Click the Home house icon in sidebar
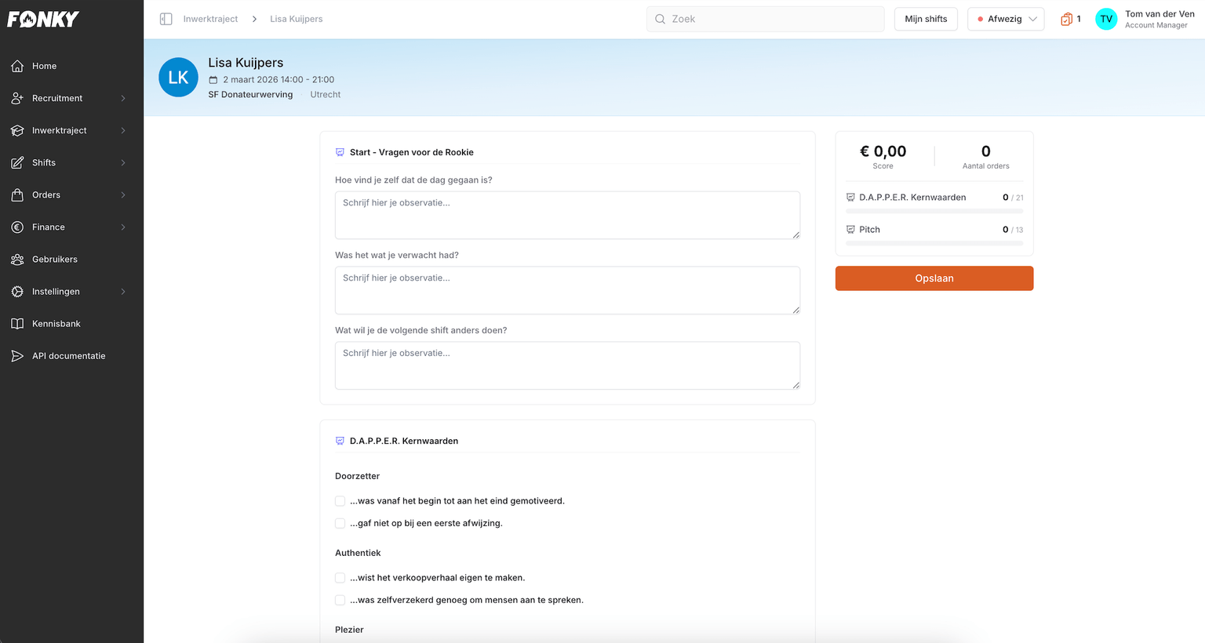Image resolution: width=1205 pixels, height=643 pixels. point(17,66)
